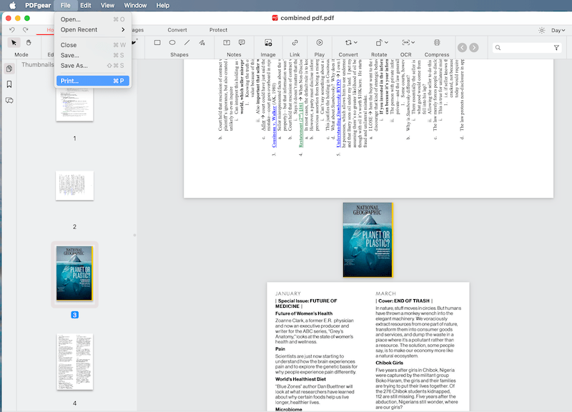Choose Save As... from the File menu

[93, 66]
